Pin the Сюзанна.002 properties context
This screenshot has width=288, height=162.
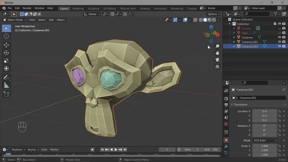point(284,90)
